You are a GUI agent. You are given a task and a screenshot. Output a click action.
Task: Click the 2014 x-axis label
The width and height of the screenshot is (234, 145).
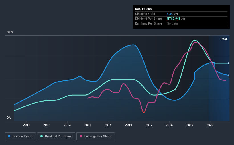pos(88,125)
